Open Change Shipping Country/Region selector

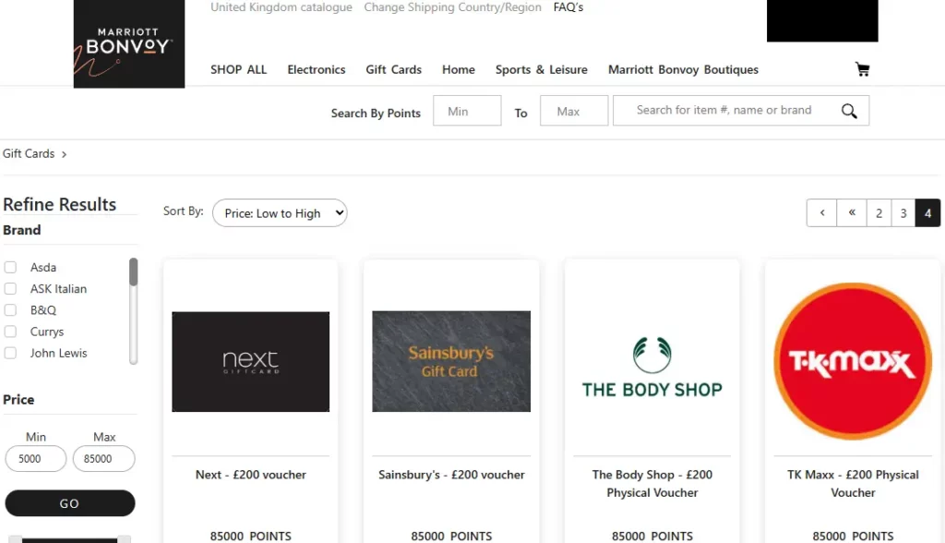[452, 7]
